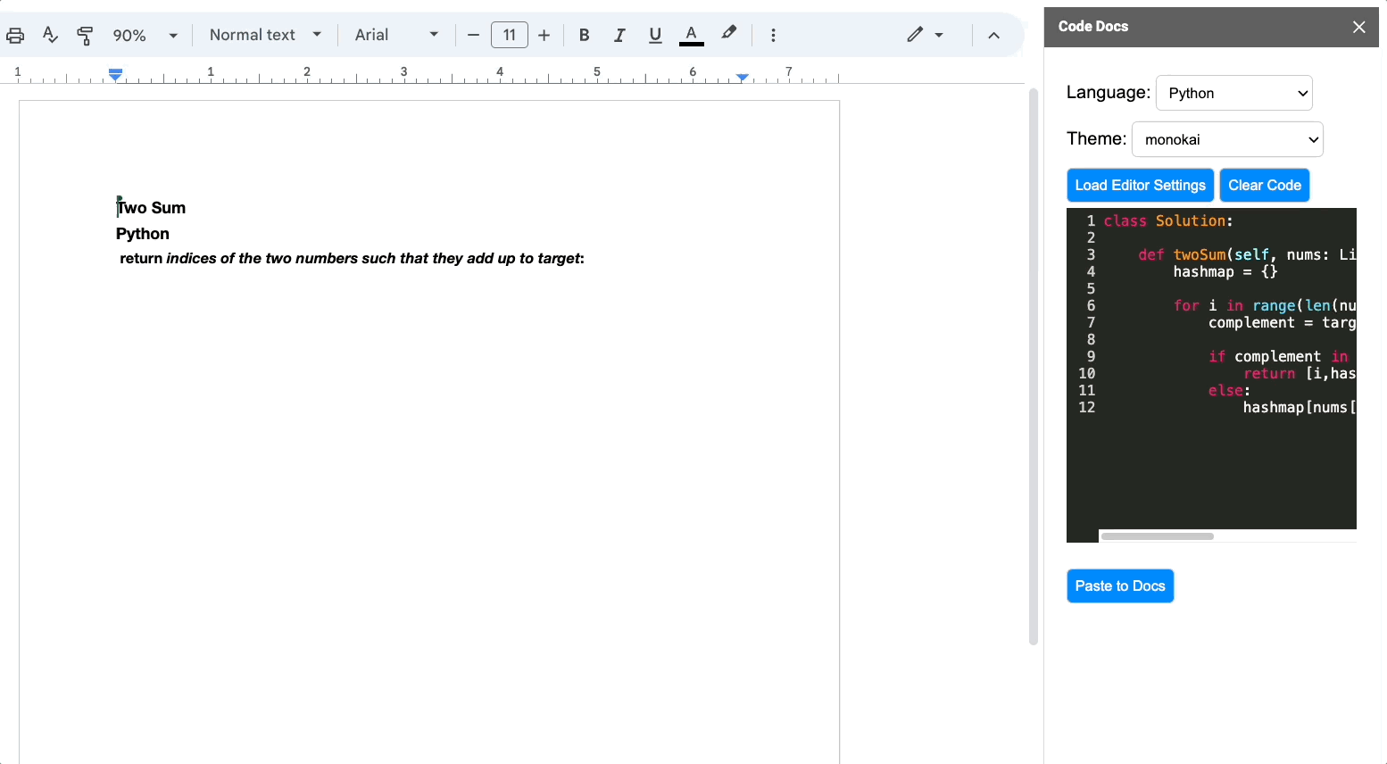Open the editing mode pencil menu
The image size is (1387, 764).
click(x=925, y=35)
